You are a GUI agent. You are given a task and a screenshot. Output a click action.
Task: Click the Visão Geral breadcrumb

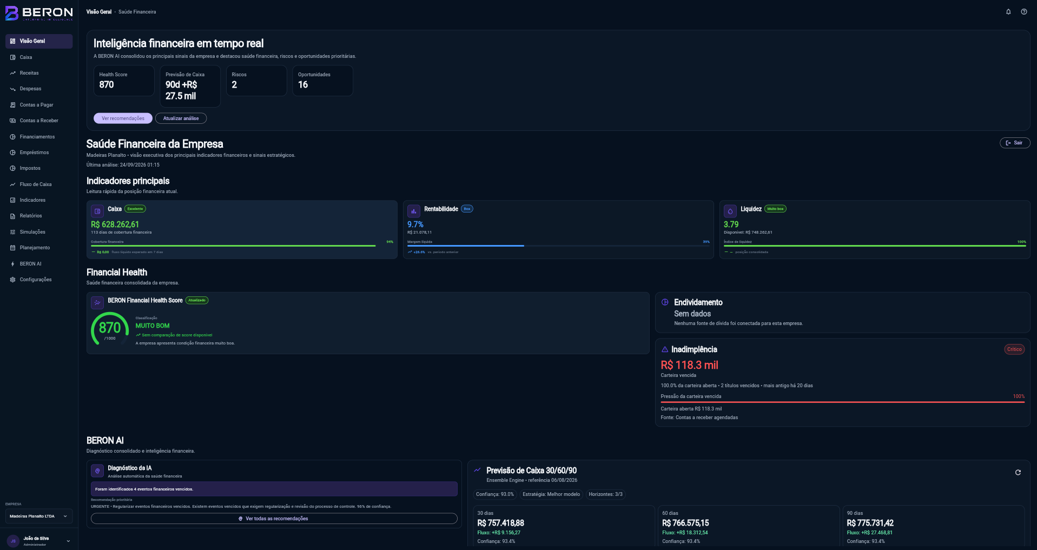[99, 12]
